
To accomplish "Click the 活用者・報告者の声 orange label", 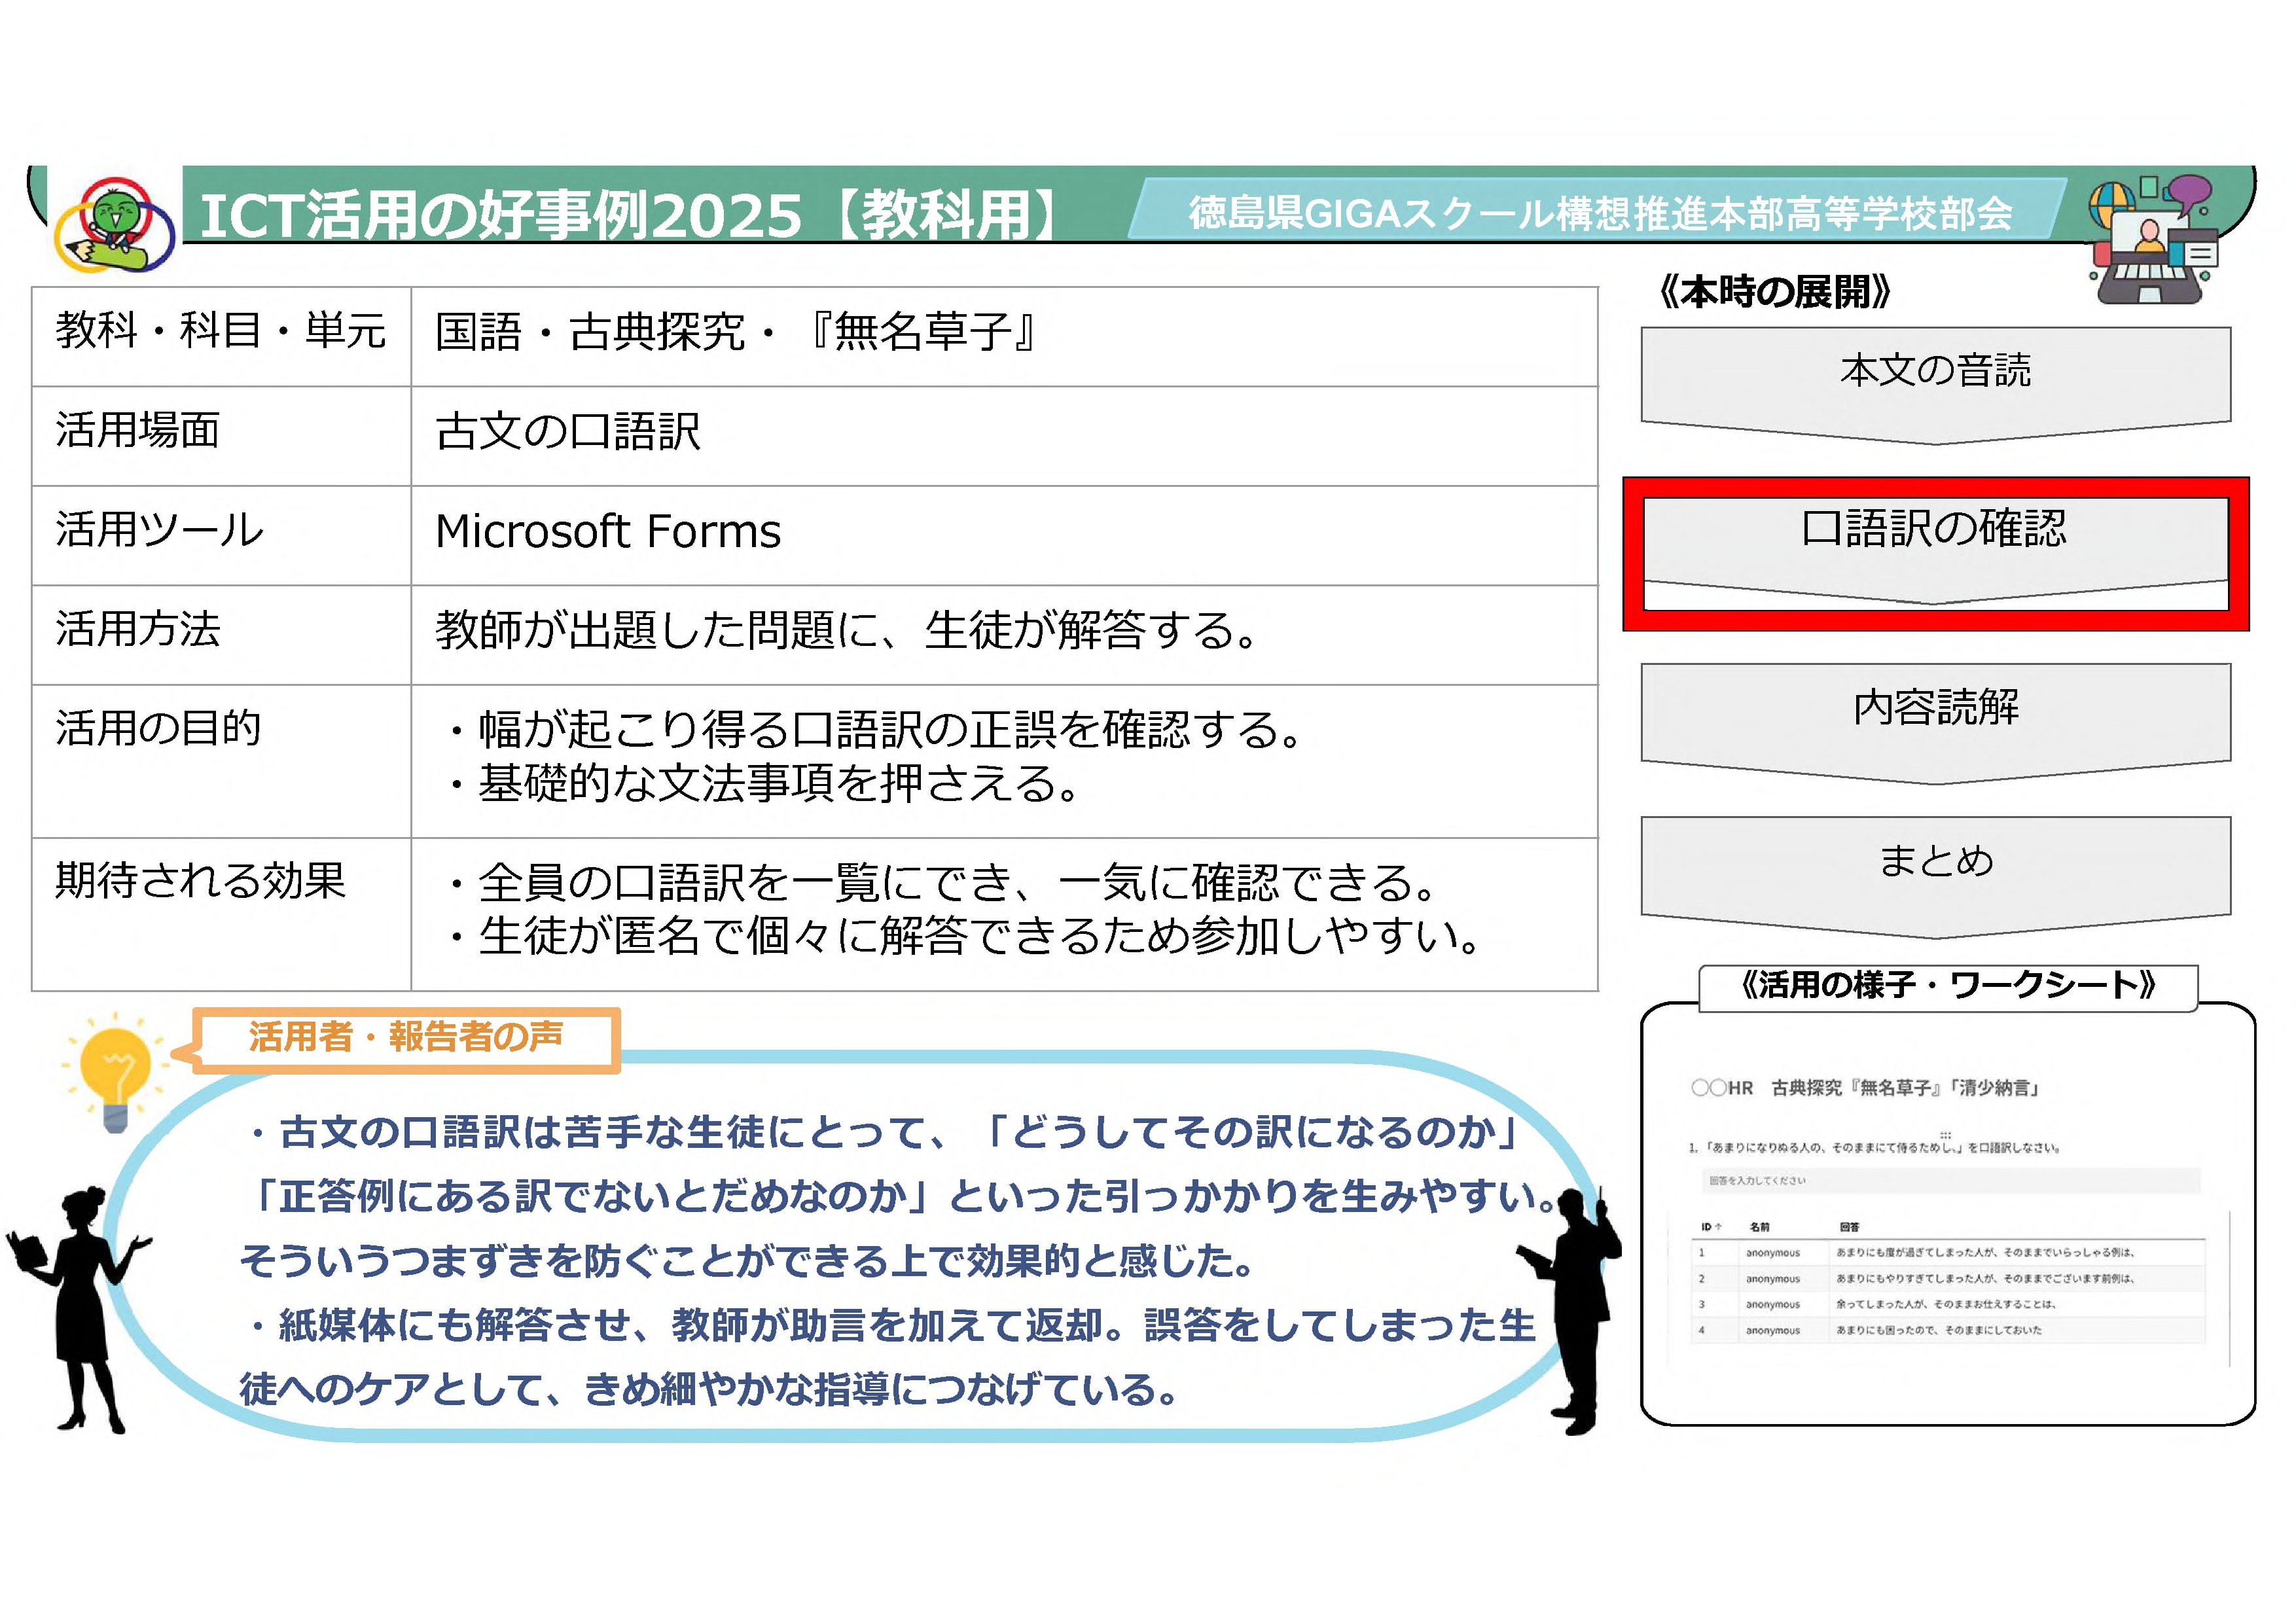I will tap(406, 1039).
